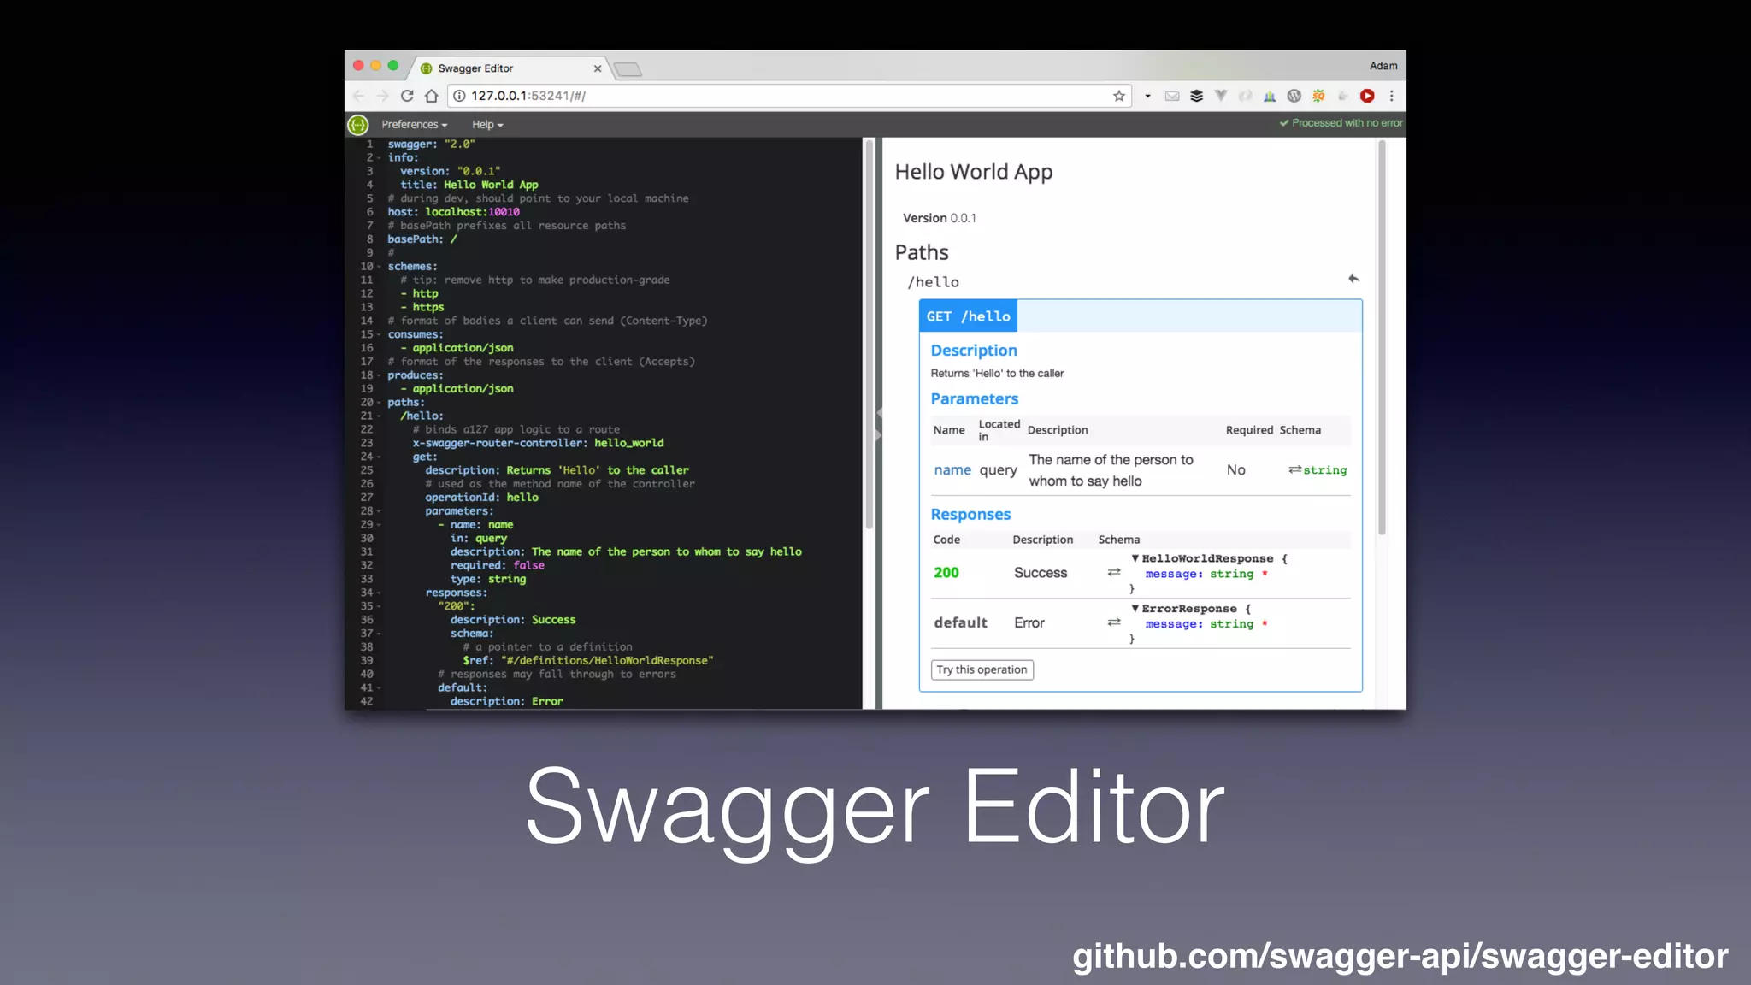Go to browser home page icon
Screen dimensions: 1751x985
[x=432, y=96]
